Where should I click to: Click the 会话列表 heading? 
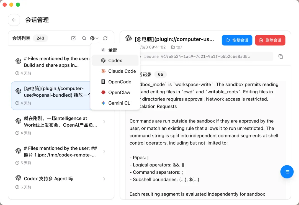(x=21, y=38)
